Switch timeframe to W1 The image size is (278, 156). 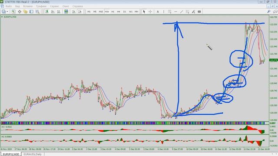click(130, 12)
